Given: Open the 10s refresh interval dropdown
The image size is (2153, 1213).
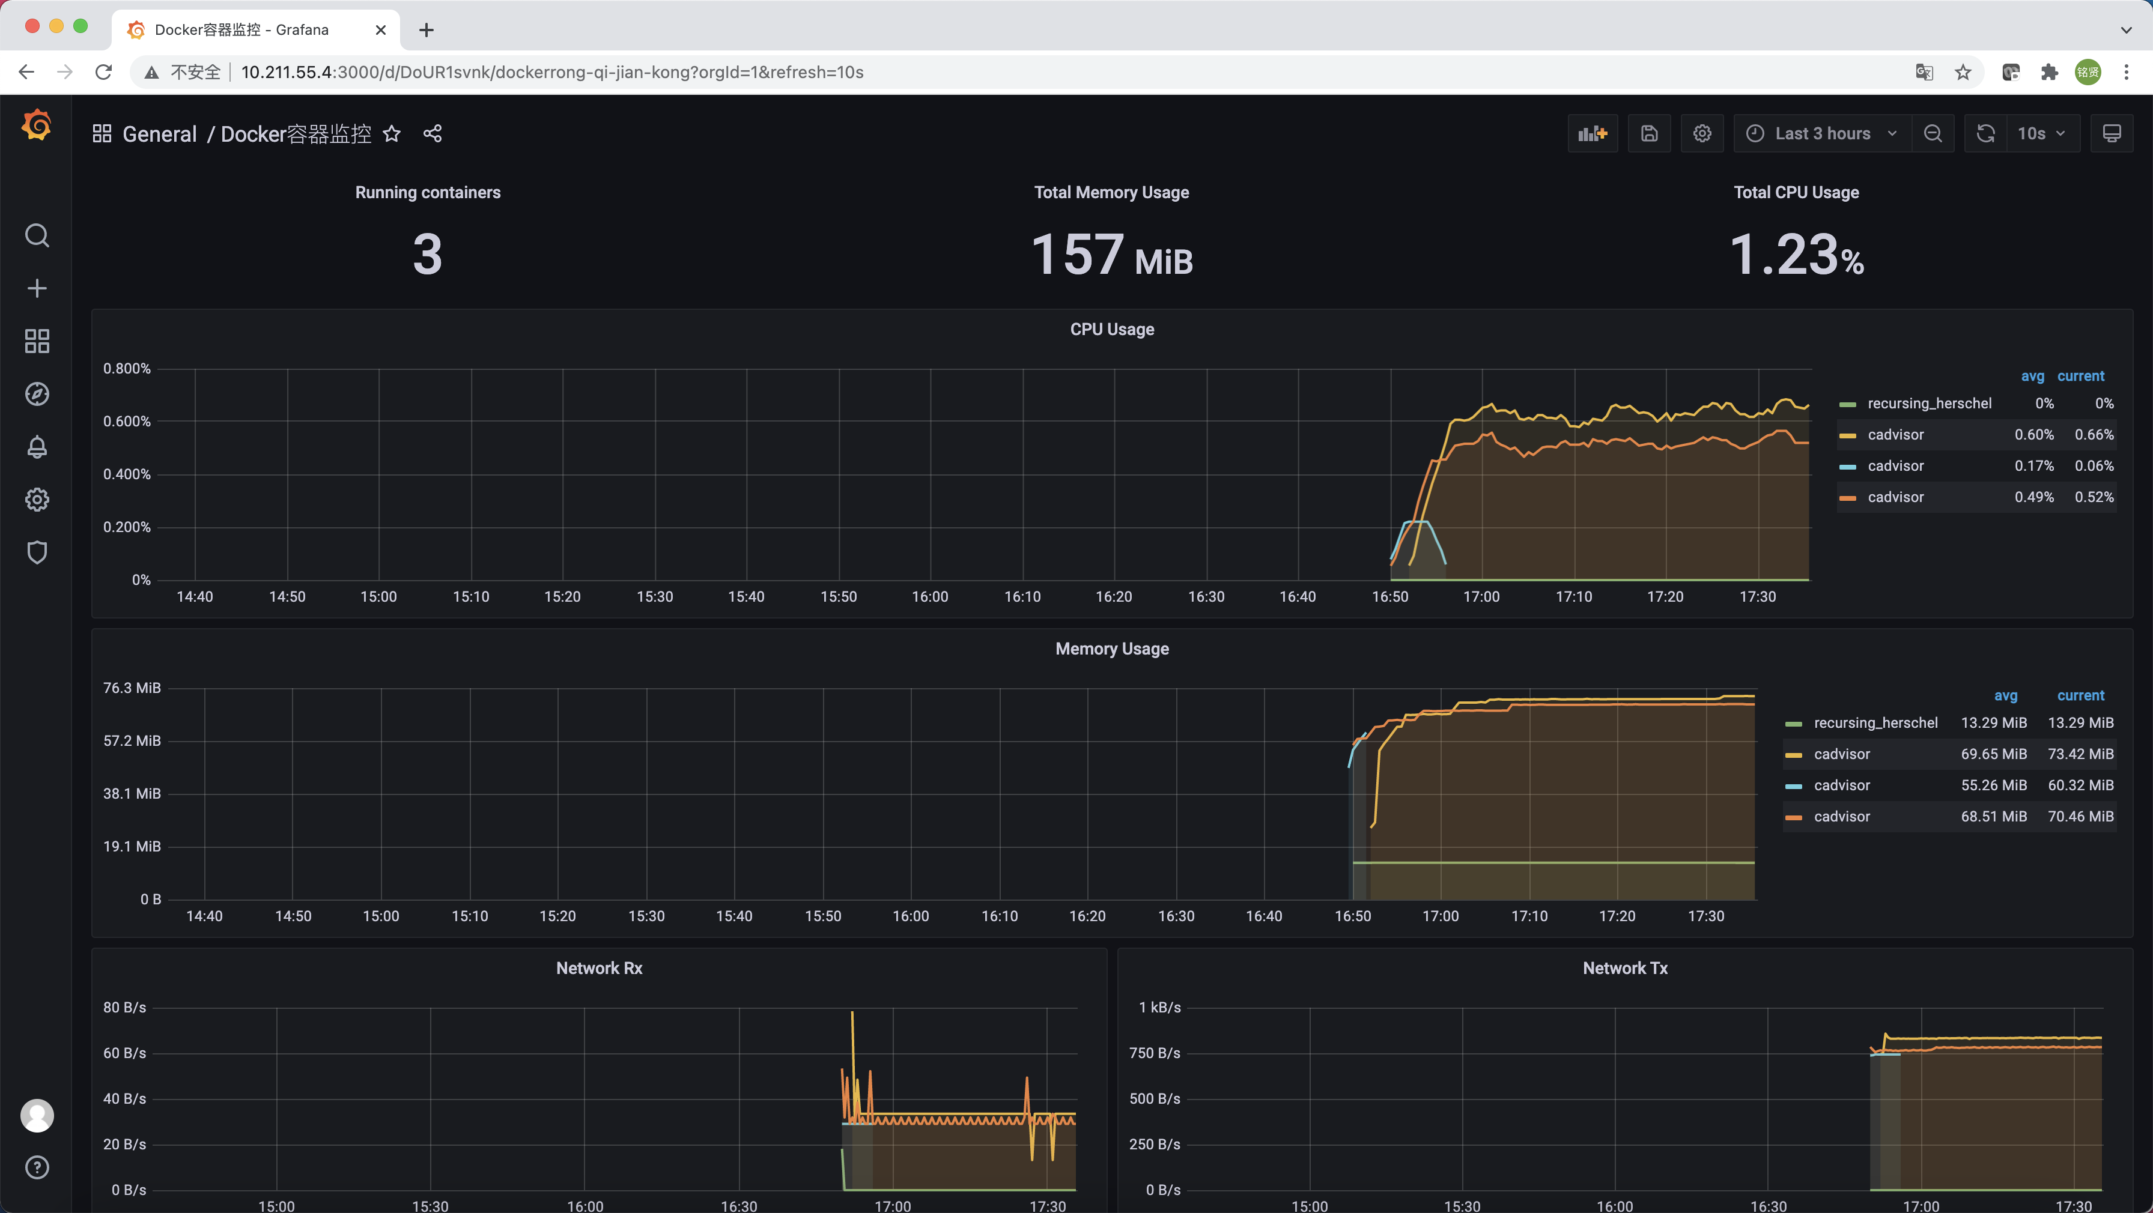Looking at the screenshot, I should coord(2041,134).
